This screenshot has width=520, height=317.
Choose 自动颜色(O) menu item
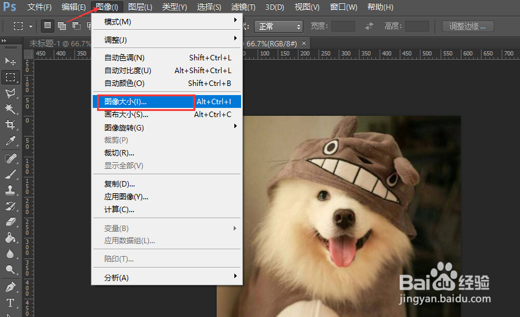pyautogui.click(x=167, y=83)
